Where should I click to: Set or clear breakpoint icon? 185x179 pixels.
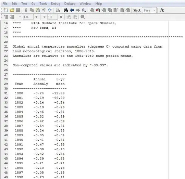pos(92,10)
